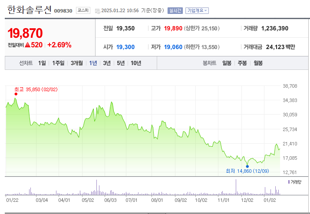Switch to 월봉 monthly candle chart
The height and width of the screenshot is (214, 310).
[258, 63]
